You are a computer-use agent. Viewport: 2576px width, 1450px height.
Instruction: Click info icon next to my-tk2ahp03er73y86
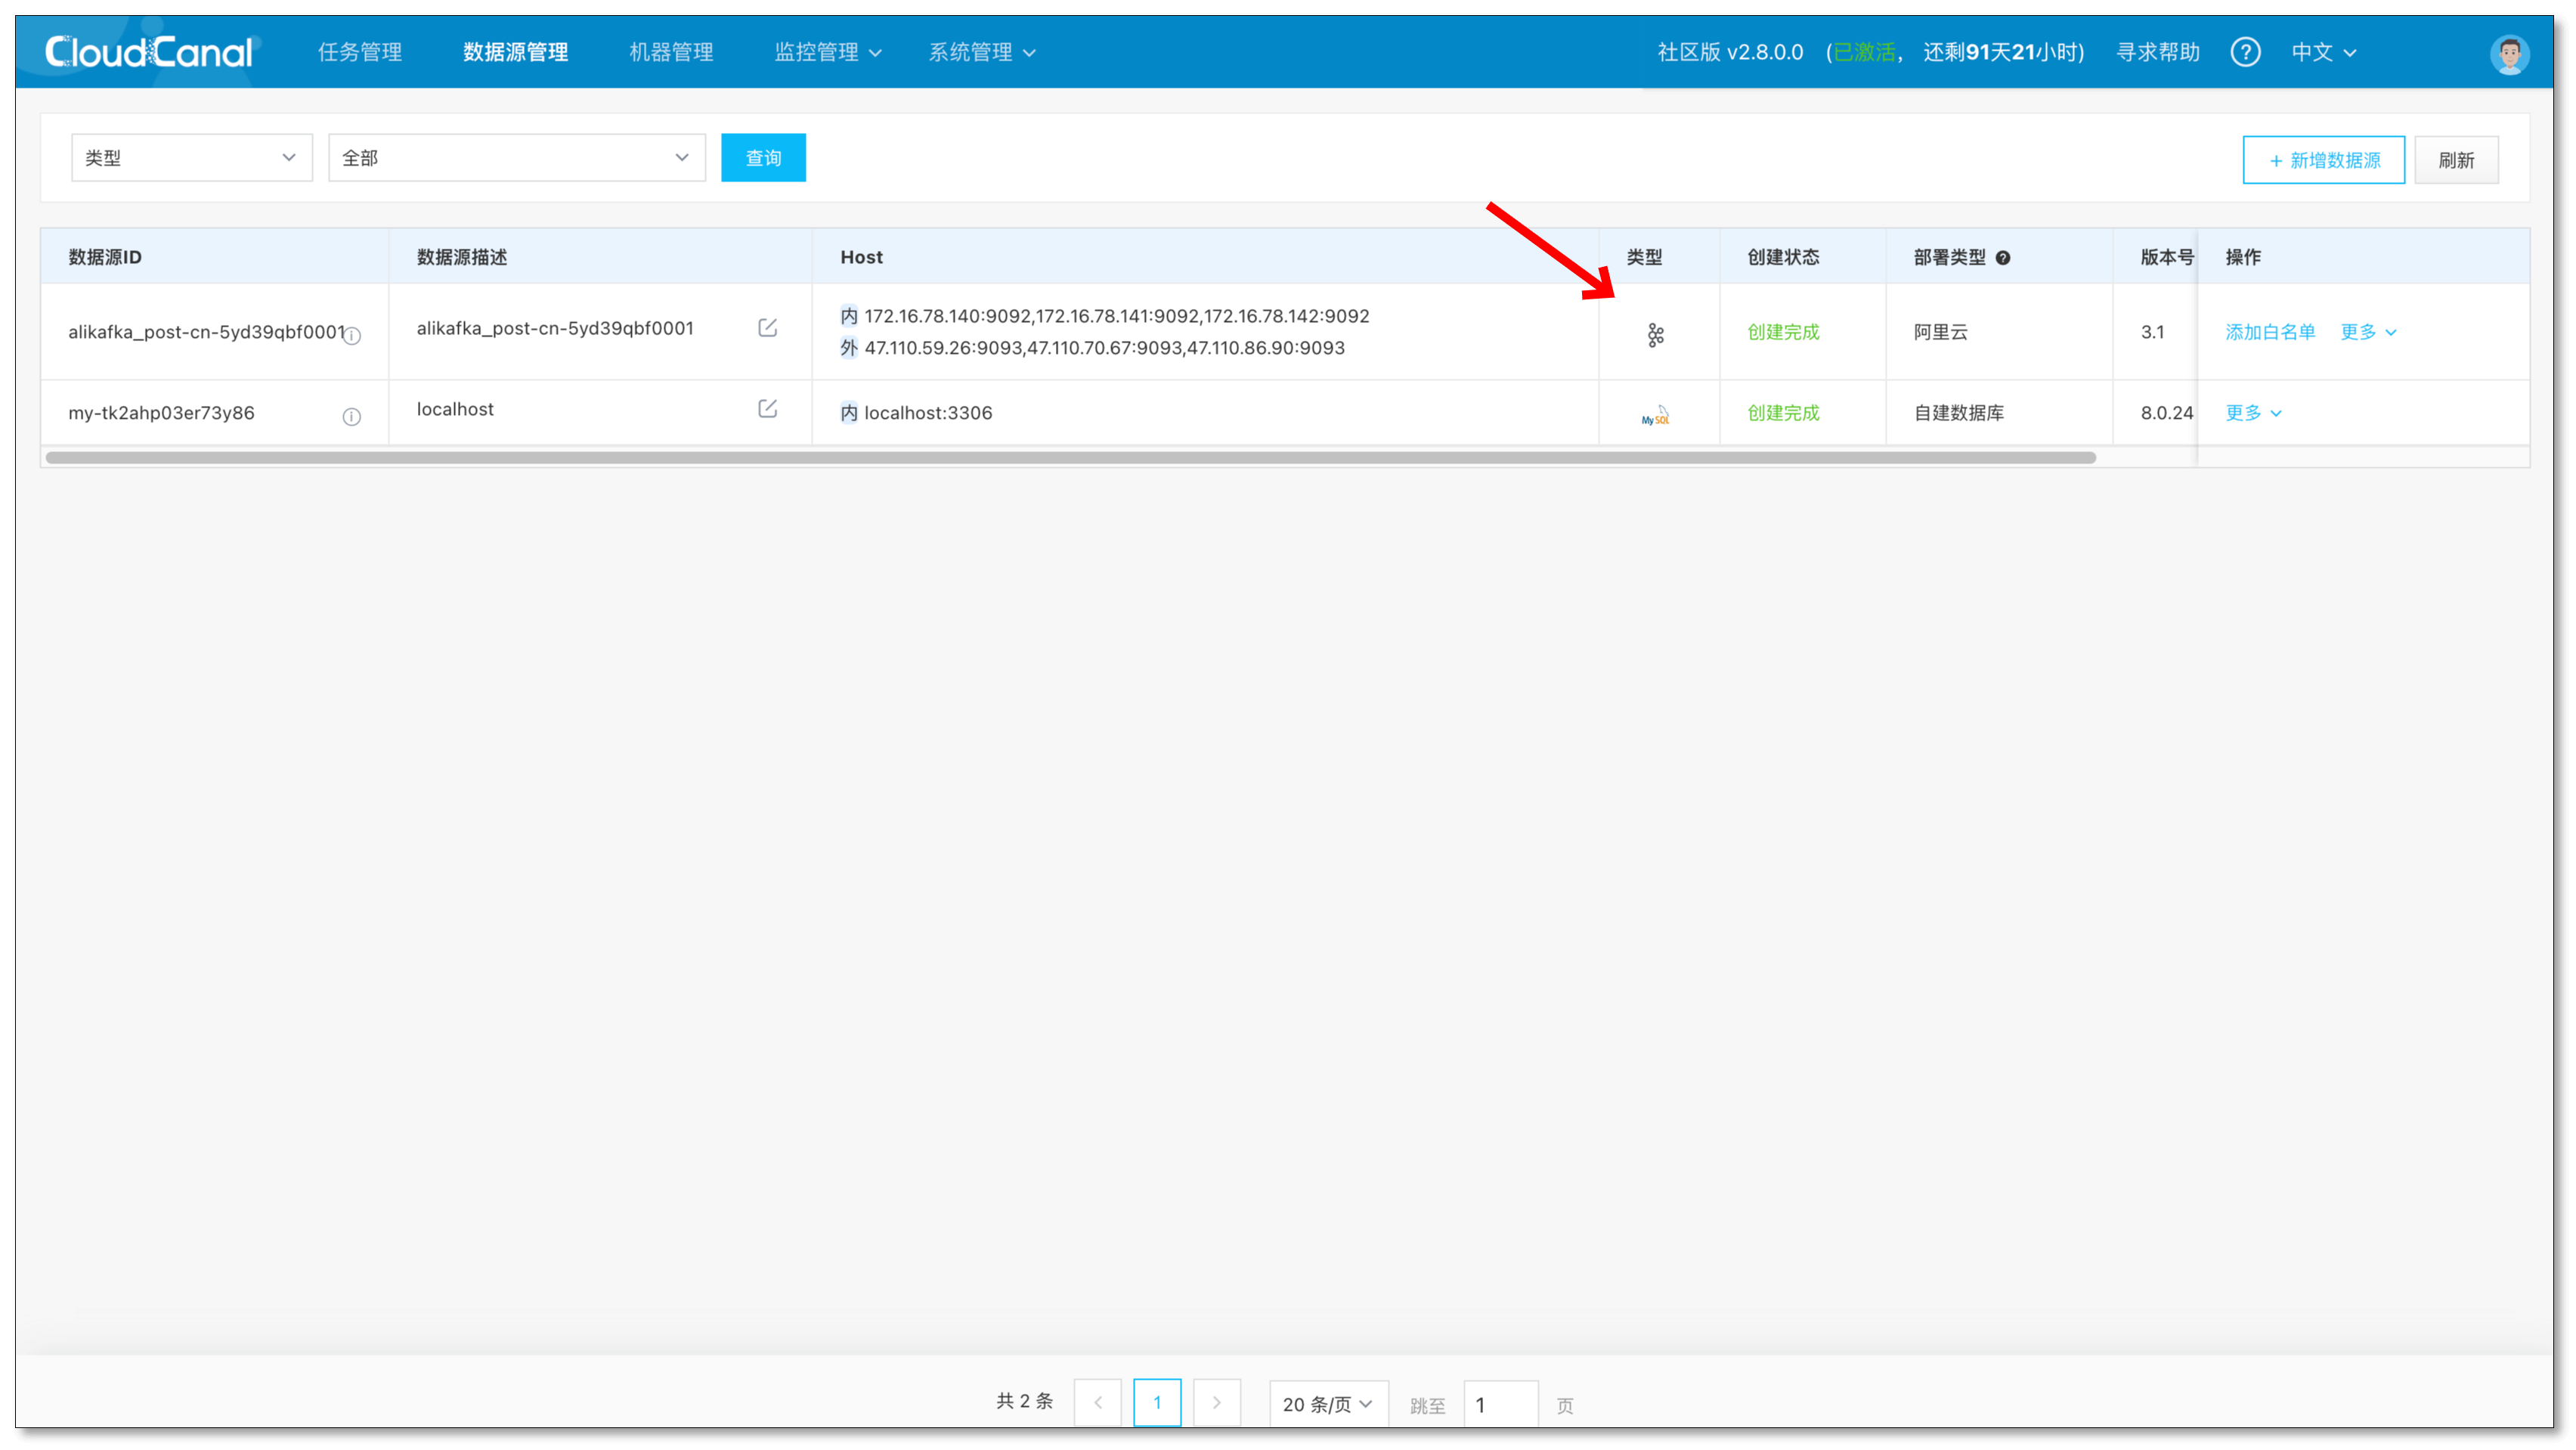coord(351,416)
